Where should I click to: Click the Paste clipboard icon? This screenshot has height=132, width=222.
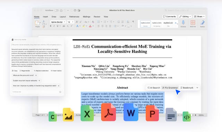pyautogui.click(x=37, y=23)
